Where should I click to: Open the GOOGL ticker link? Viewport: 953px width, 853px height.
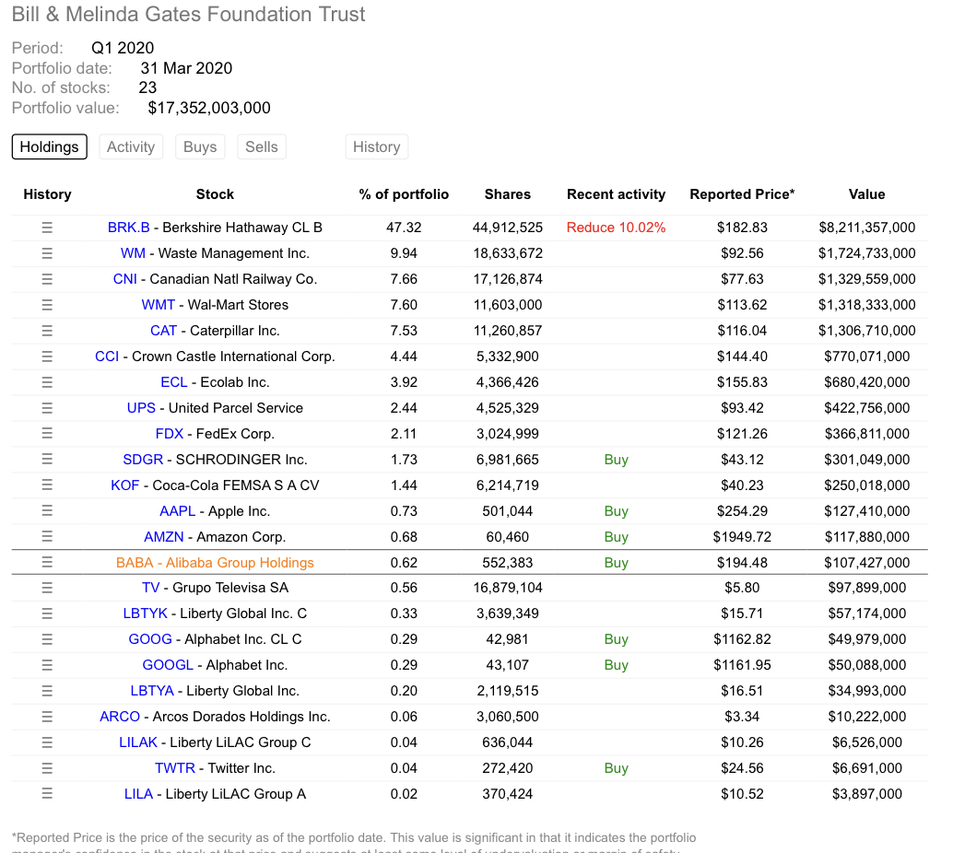pyautogui.click(x=168, y=665)
